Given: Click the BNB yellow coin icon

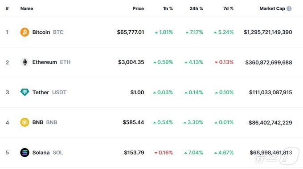Looking at the screenshot, I should [25, 122].
